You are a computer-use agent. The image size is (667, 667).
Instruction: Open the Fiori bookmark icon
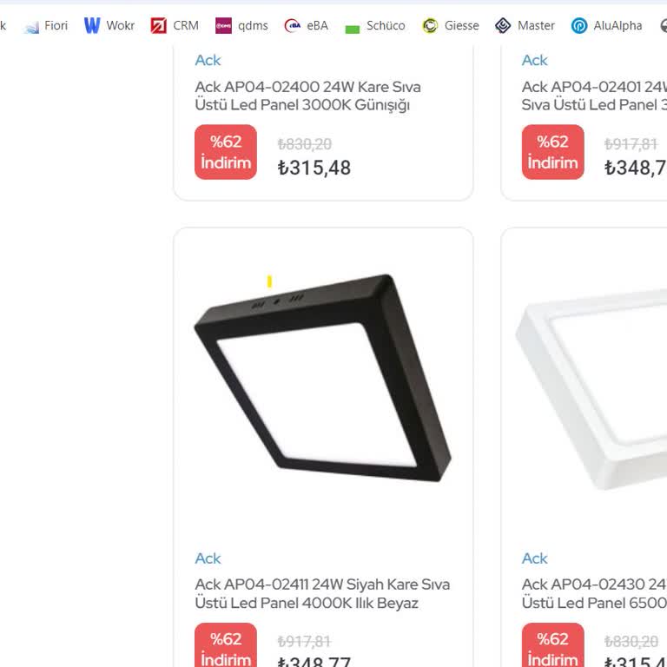coord(32,26)
